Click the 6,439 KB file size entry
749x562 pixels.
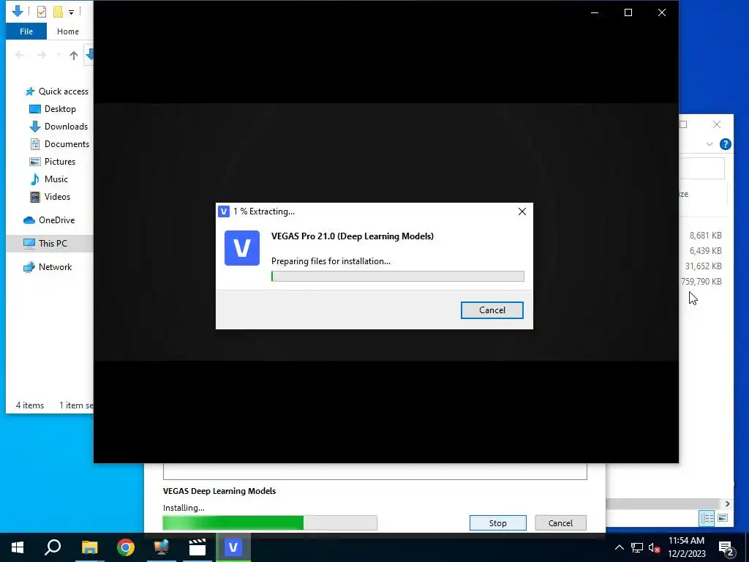706,251
